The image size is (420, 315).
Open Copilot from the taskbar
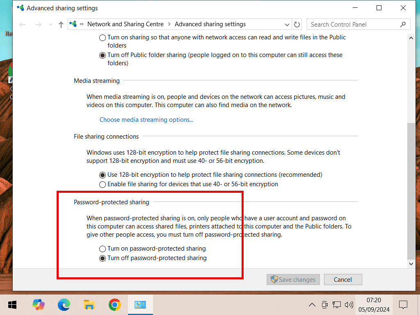pyautogui.click(x=39, y=304)
